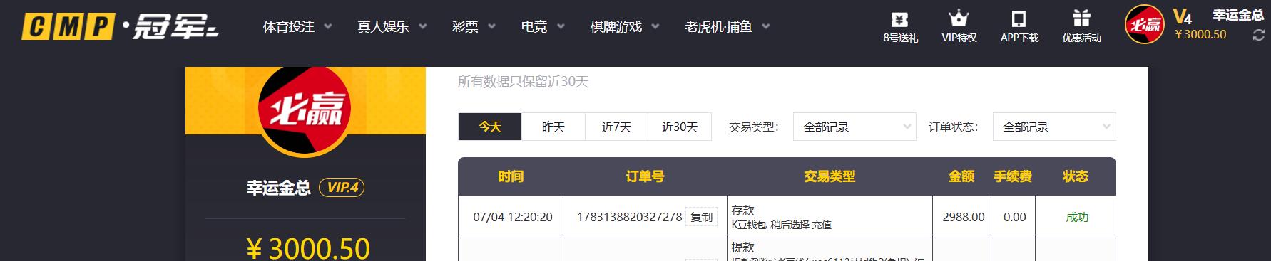The height and width of the screenshot is (261, 1271).
Task: Click the sidebar name 幸运金总
Action: click(x=278, y=188)
